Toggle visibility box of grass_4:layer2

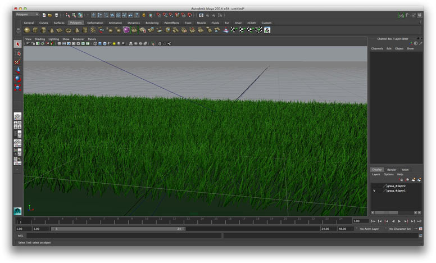pos(374,185)
